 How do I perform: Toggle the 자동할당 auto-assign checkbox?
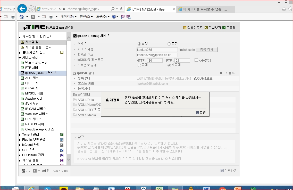pos(196,60)
